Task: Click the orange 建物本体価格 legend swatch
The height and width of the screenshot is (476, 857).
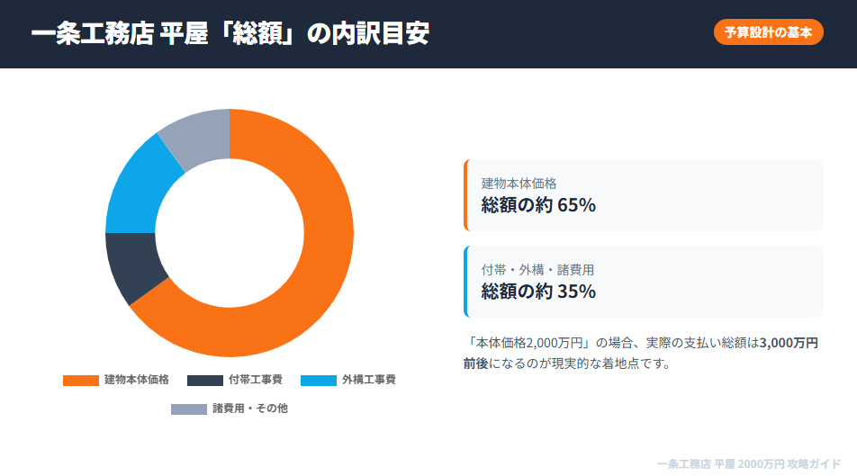Action: pos(80,380)
